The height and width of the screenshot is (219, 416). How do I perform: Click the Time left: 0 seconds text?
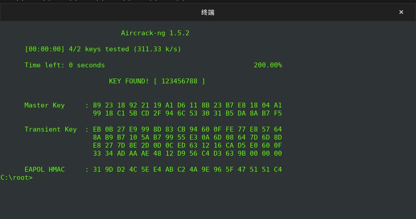coord(65,65)
